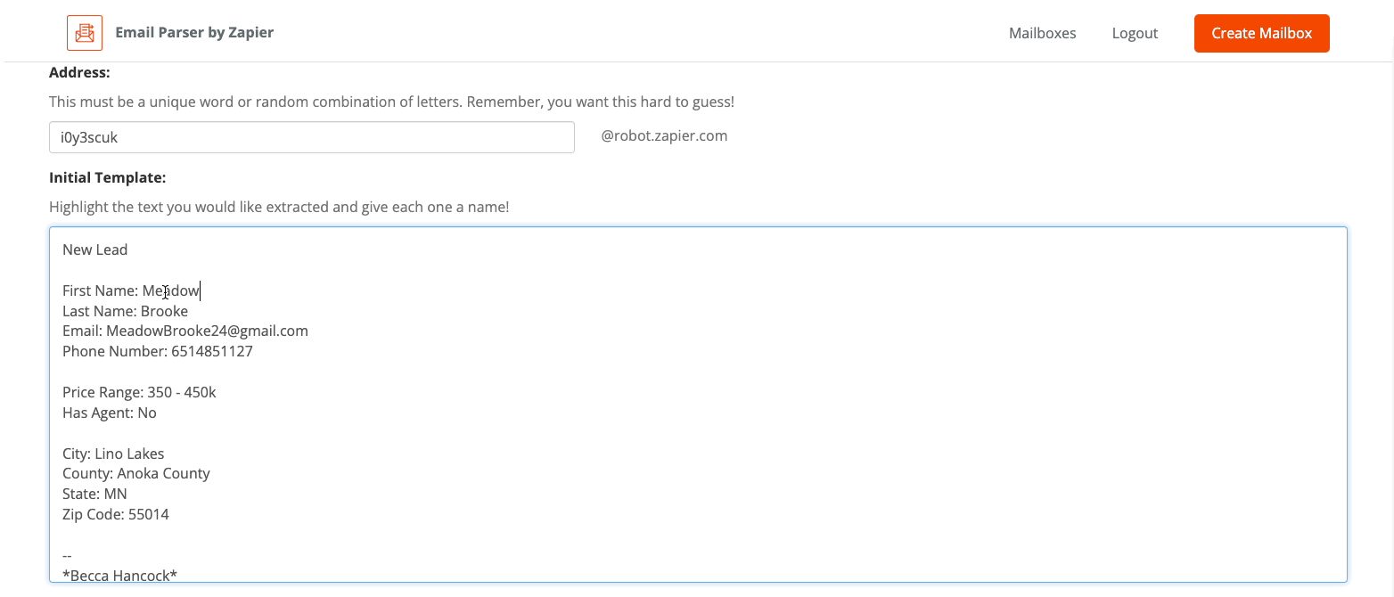Click the County: Anoka County line
Image resolution: width=1394 pixels, height=597 pixels.
coord(136,473)
